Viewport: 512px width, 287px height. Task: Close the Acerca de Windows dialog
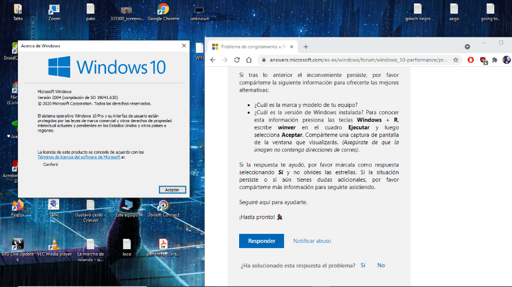click(184, 46)
